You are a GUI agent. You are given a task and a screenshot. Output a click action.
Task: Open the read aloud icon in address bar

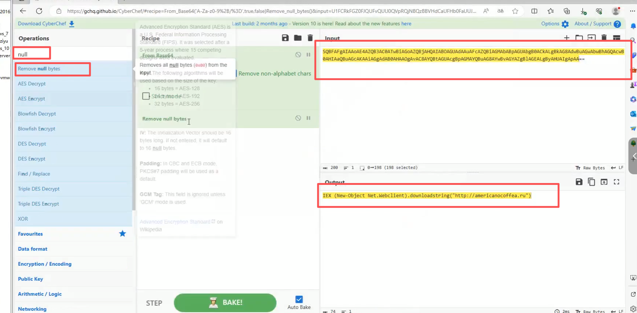click(486, 11)
